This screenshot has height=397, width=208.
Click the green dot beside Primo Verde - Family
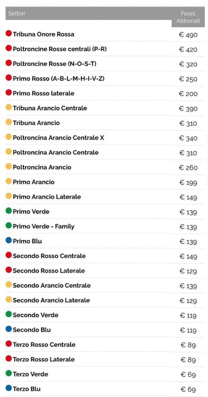(9, 226)
